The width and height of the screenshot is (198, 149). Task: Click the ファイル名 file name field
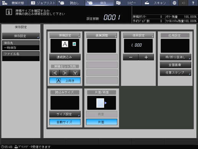[x=21, y=56]
